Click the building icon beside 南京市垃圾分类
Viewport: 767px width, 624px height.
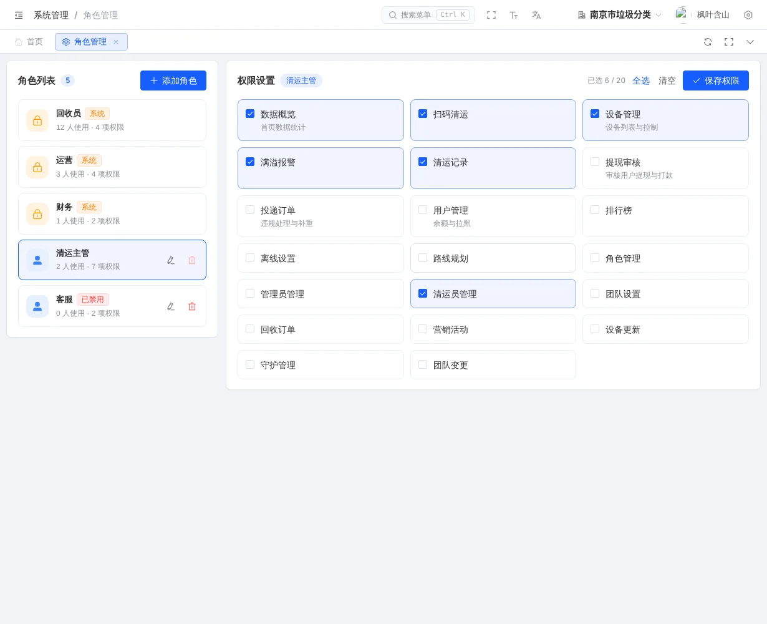pos(582,15)
